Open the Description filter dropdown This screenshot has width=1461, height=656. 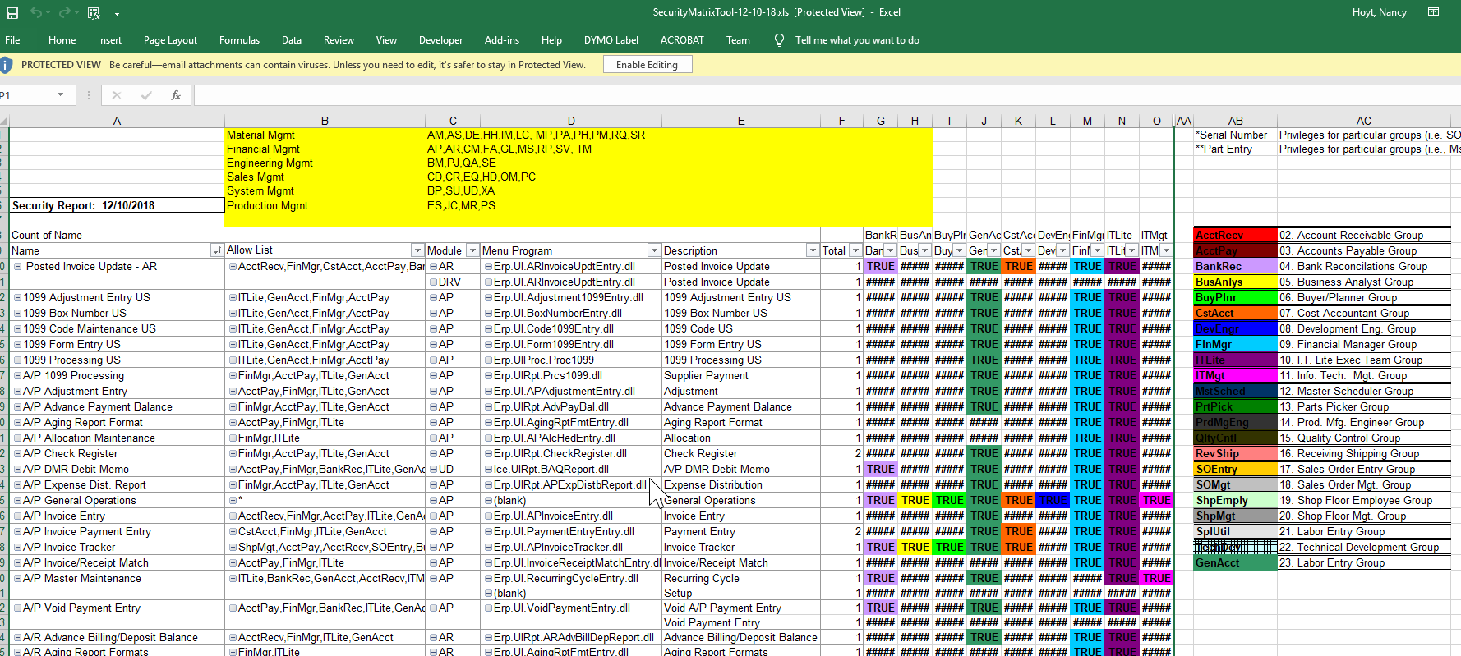point(813,250)
